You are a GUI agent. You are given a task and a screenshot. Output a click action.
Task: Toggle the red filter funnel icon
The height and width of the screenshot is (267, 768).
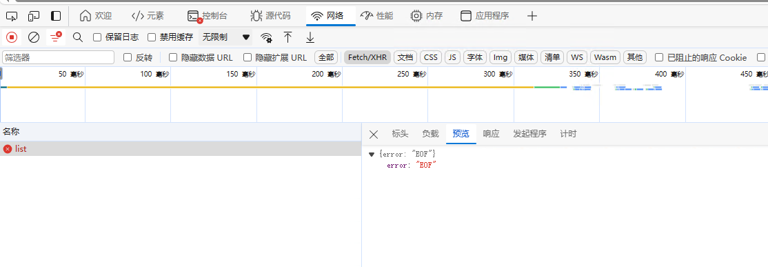pyautogui.click(x=56, y=37)
